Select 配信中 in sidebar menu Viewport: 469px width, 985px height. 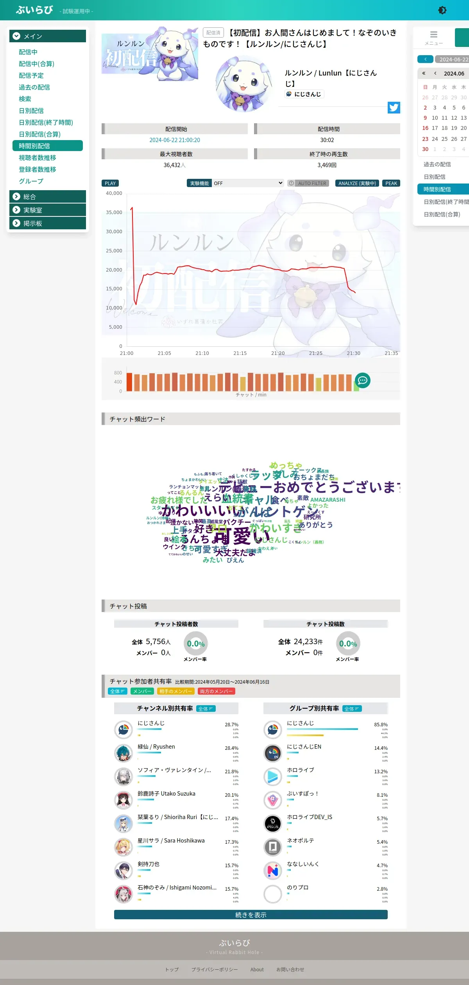tap(28, 52)
